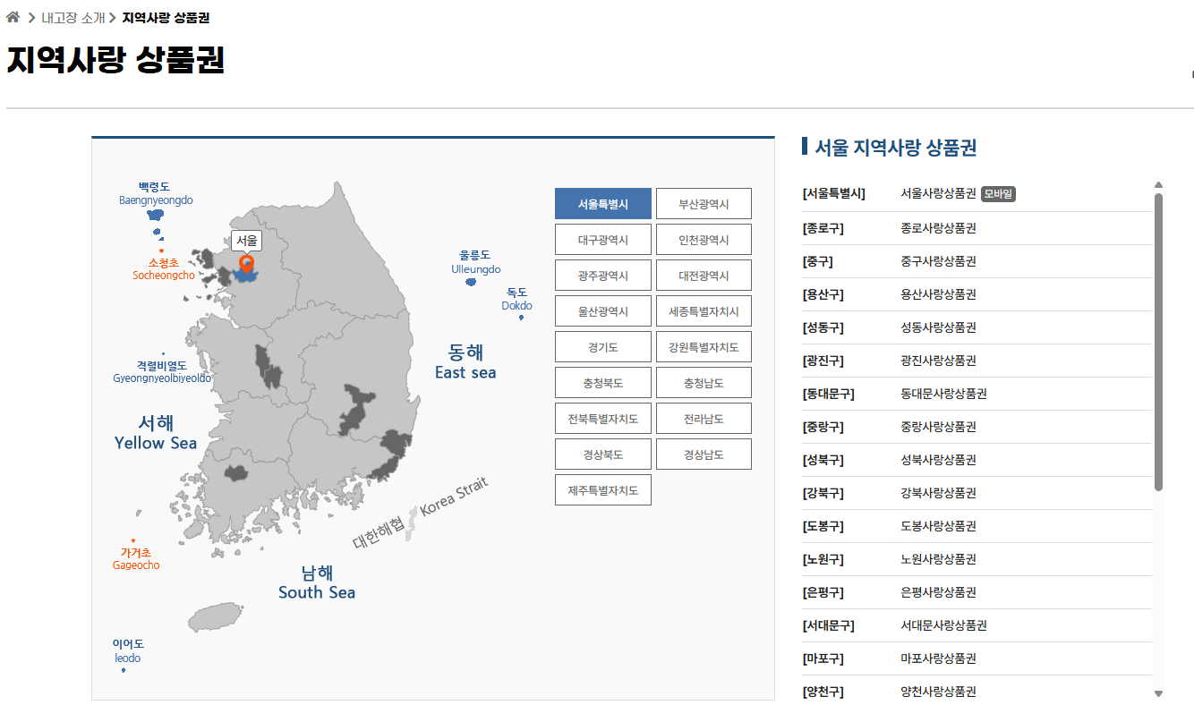Click 서울사랑상품권 list entry
This screenshot has width=1194, height=705.
(938, 194)
